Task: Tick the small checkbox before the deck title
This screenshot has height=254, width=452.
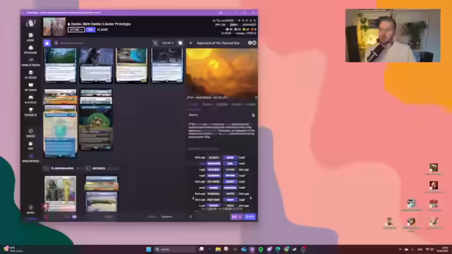Action: (x=69, y=24)
